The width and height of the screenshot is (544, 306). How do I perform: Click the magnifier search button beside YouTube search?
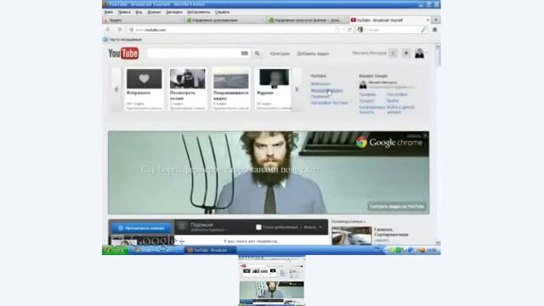(257, 54)
